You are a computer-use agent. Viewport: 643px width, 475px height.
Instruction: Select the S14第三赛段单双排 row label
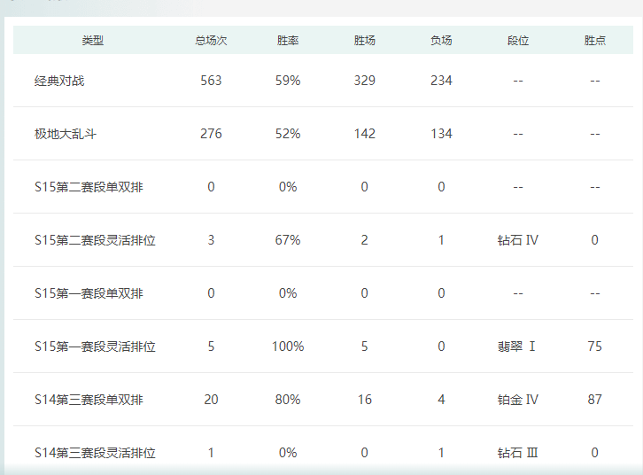point(89,400)
